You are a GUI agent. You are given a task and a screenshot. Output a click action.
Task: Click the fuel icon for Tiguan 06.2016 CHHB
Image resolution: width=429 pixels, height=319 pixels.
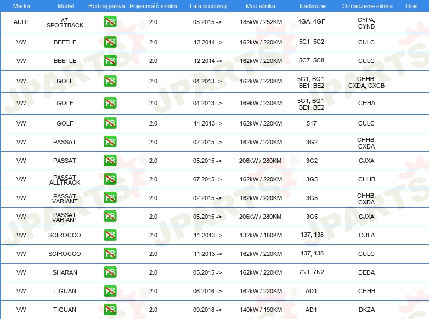(110, 291)
